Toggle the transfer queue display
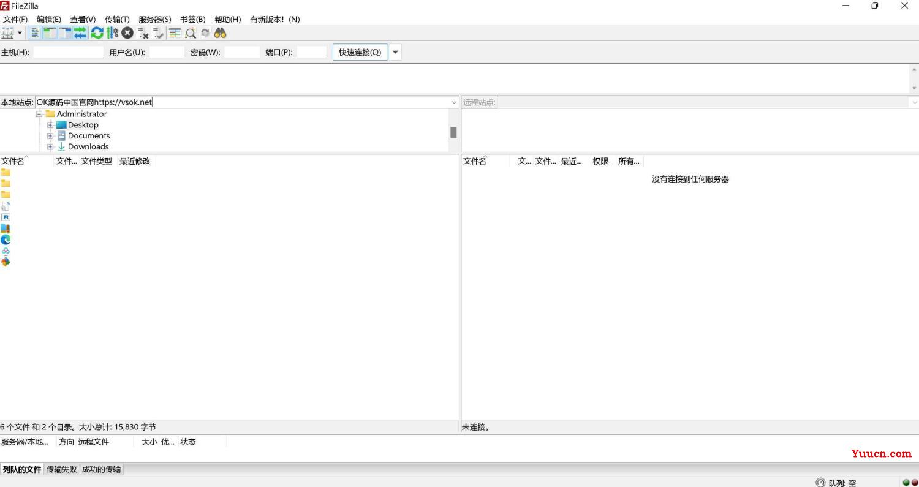The image size is (919, 487). (80, 33)
